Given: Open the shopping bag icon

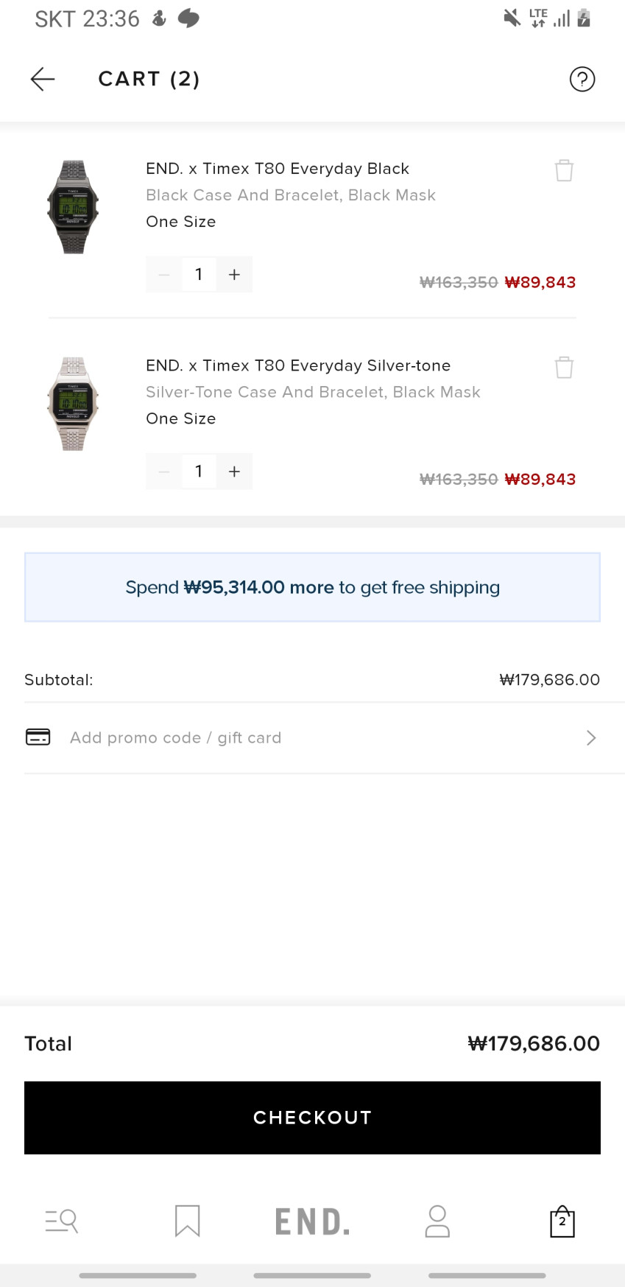Looking at the screenshot, I should click(562, 1221).
